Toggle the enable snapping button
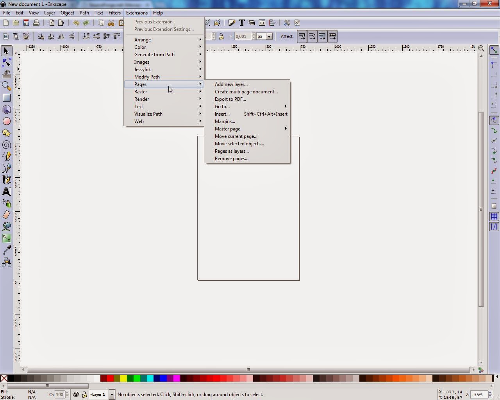The height and width of the screenshot is (400, 500). [494, 50]
